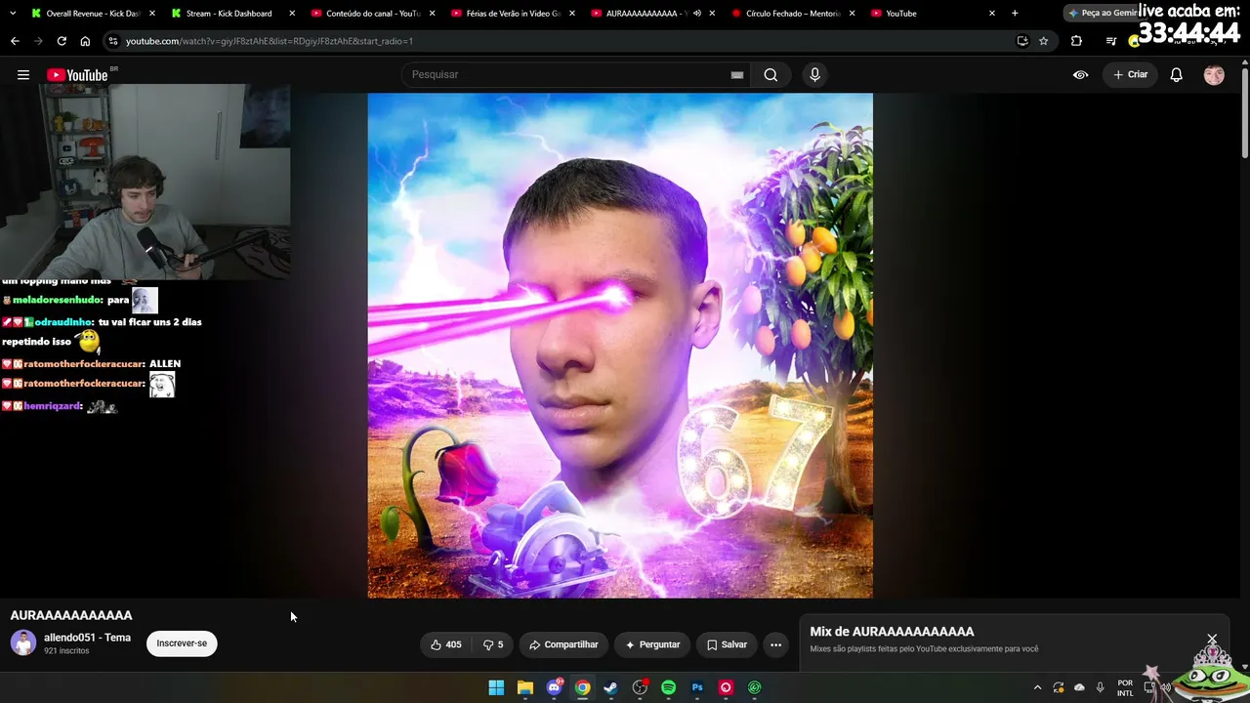This screenshot has height=703, width=1250.
Task: Go to the YouTube home logo
Action: click(x=77, y=75)
